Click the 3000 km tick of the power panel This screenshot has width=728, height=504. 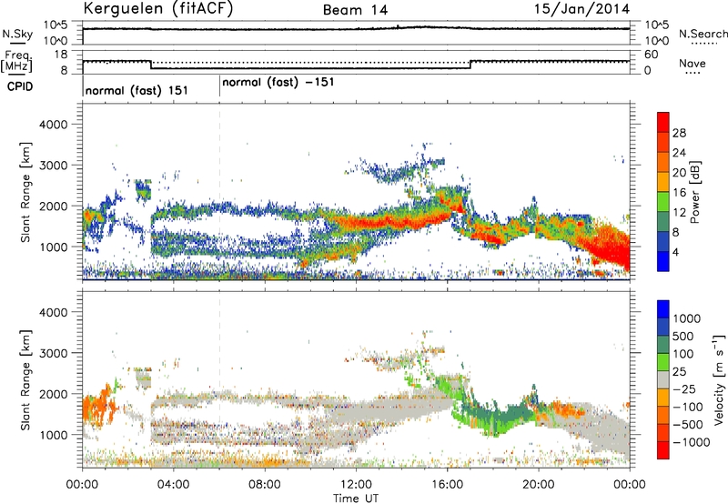[x=53, y=166]
